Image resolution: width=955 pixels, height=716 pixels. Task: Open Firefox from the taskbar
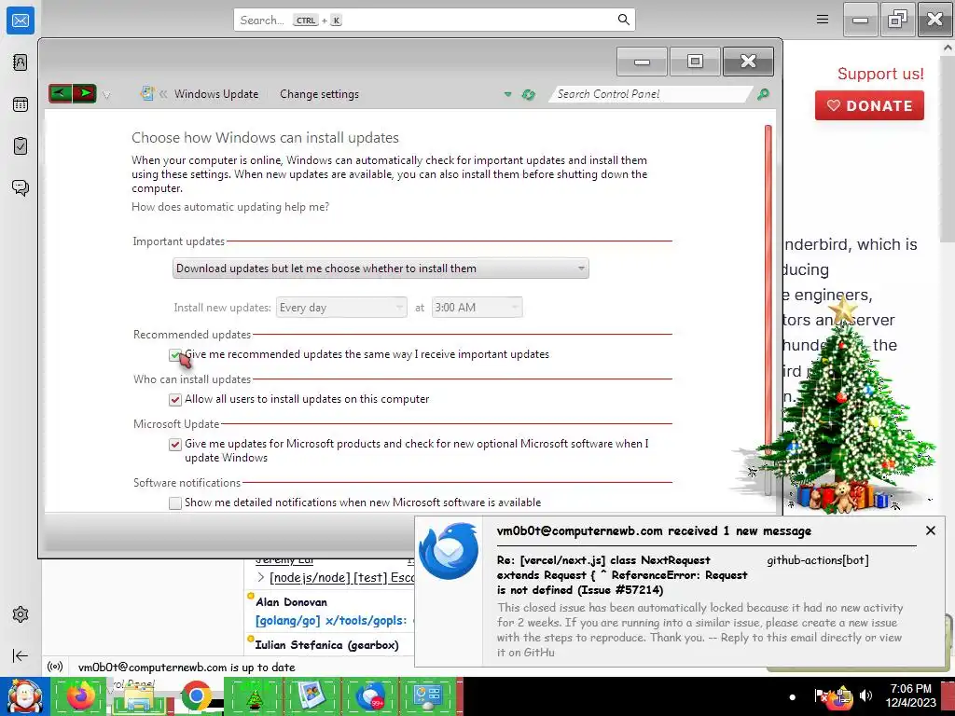[x=80, y=696]
